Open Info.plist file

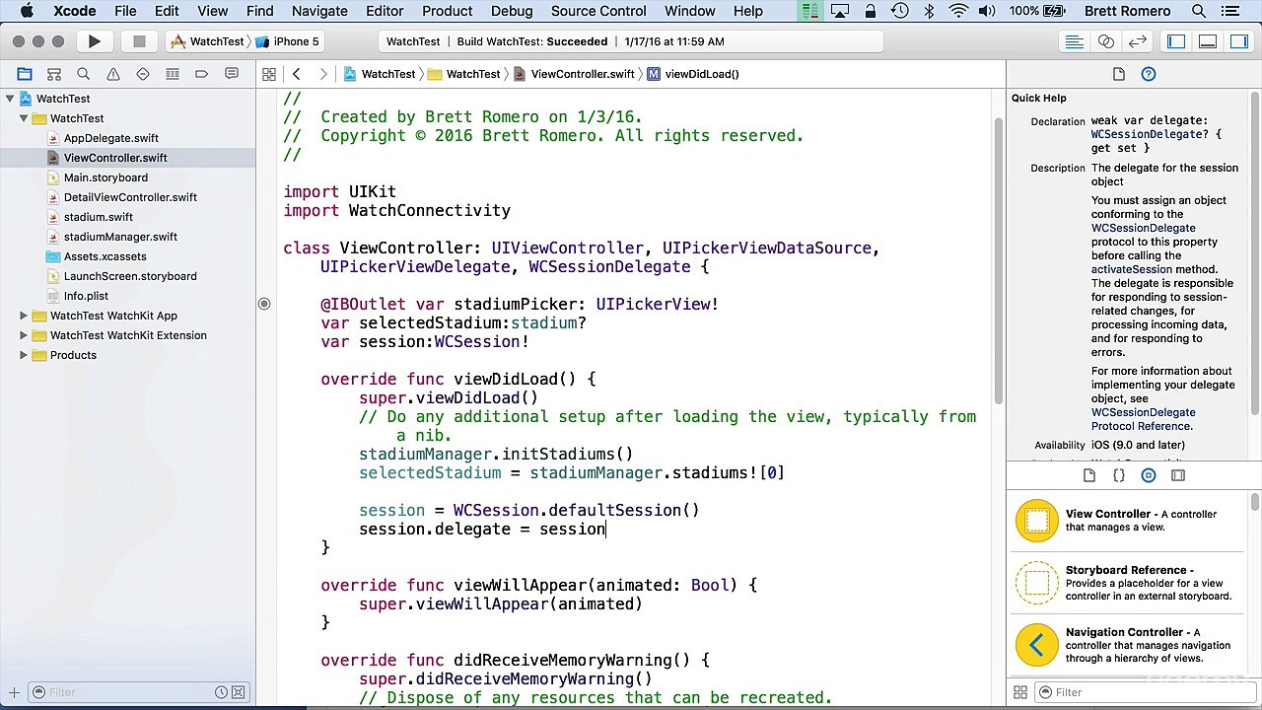point(86,296)
